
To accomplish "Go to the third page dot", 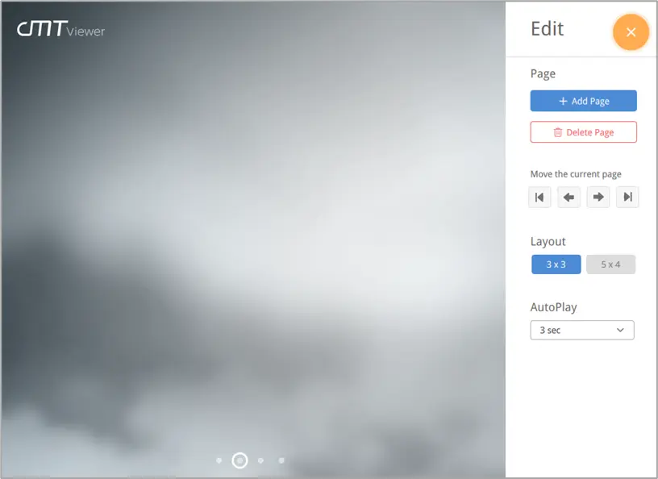I will tap(260, 460).
